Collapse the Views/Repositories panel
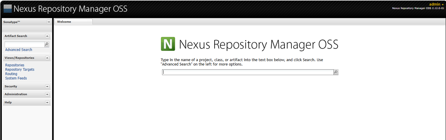The image size is (446, 140). (x=47, y=58)
